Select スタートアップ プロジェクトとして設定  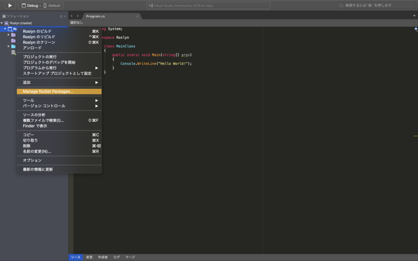click(59, 73)
